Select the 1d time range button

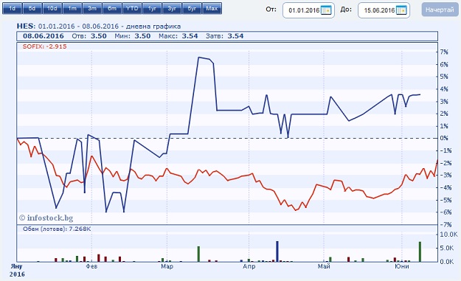tap(12, 9)
